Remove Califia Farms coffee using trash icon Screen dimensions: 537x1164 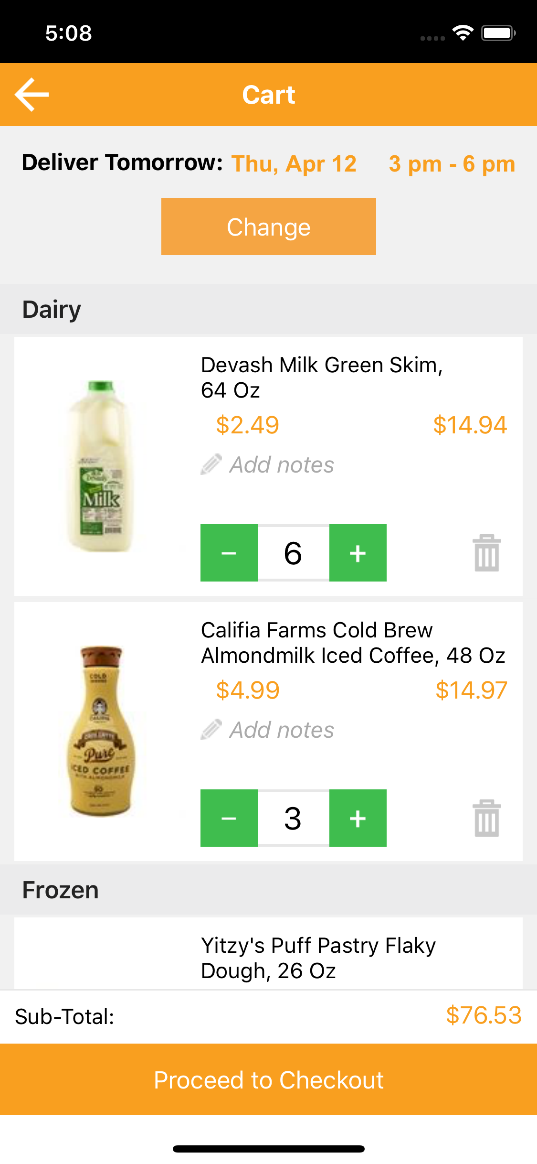point(486,818)
